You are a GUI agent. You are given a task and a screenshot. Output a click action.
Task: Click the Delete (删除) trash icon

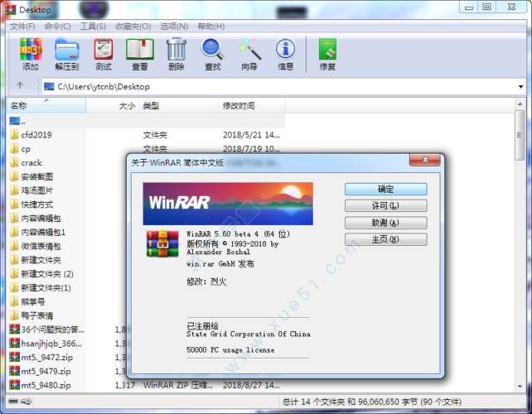coord(177,55)
